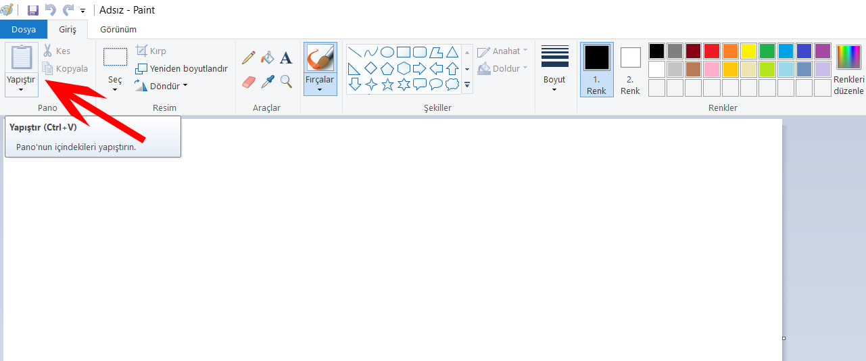
Task: Select the Up arrow shape
Action: (452, 68)
